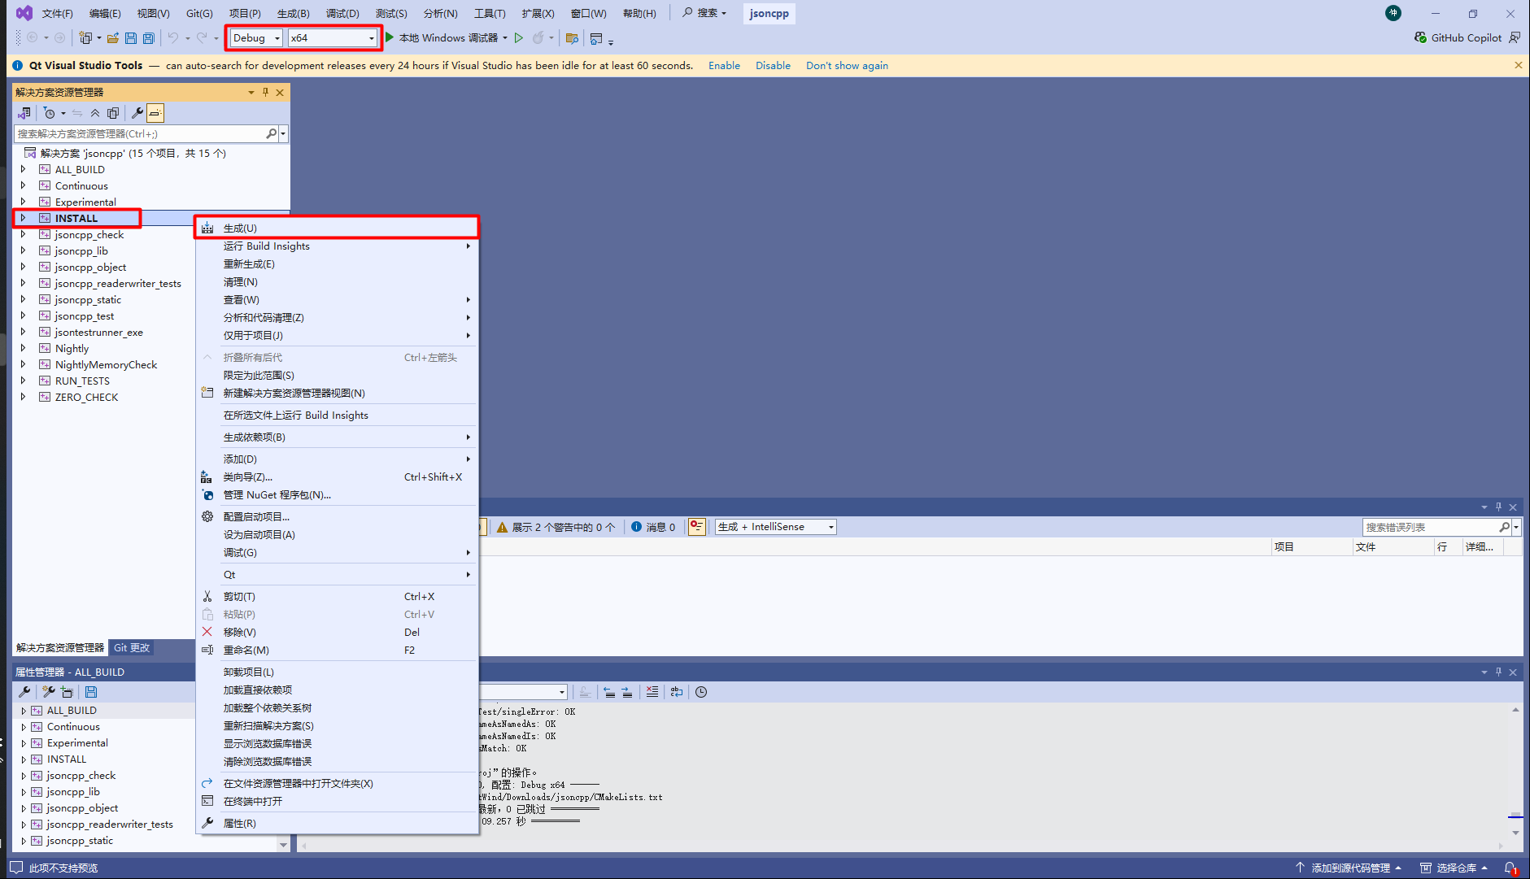Expand the jsoncpp_lib project node in Solution Explorer
Screen dimensions: 1530x879
pos(23,250)
